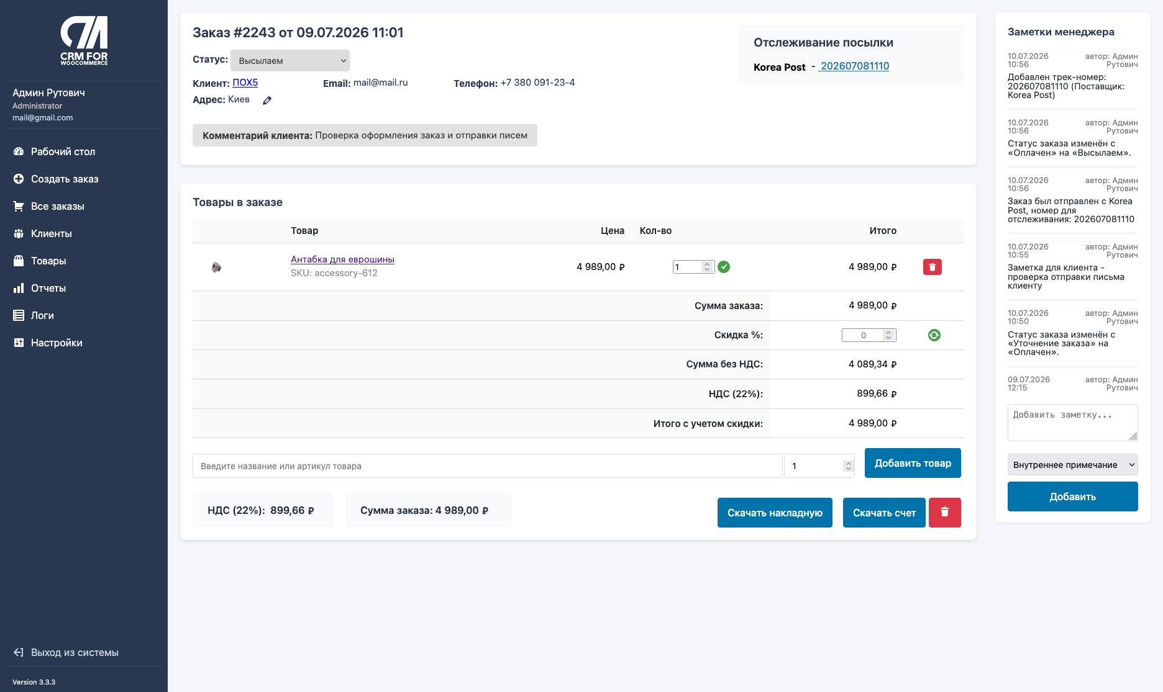Image resolution: width=1163 pixels, height=692 pixels.
Task: Delete the order with red trash button
Action: tap(945, 513)
